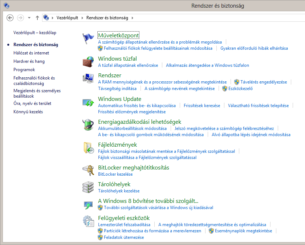The width and height of the screenshot is (305, 245).
Task: Open the Windows tűzfal heading link
Action: coord(118,58)
